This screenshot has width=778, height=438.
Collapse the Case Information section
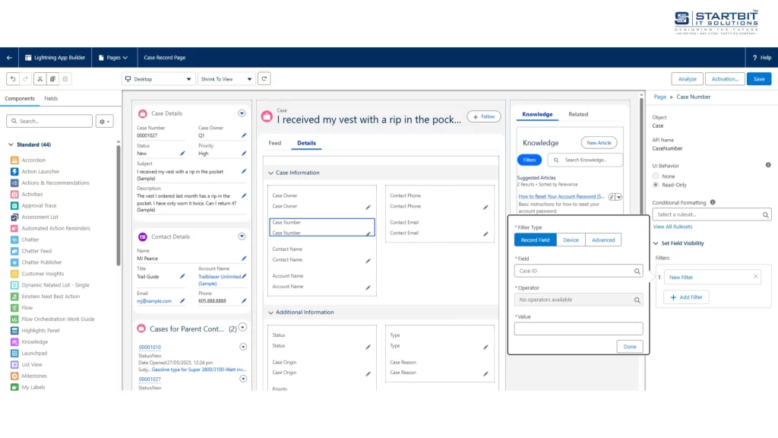[271, 173]
